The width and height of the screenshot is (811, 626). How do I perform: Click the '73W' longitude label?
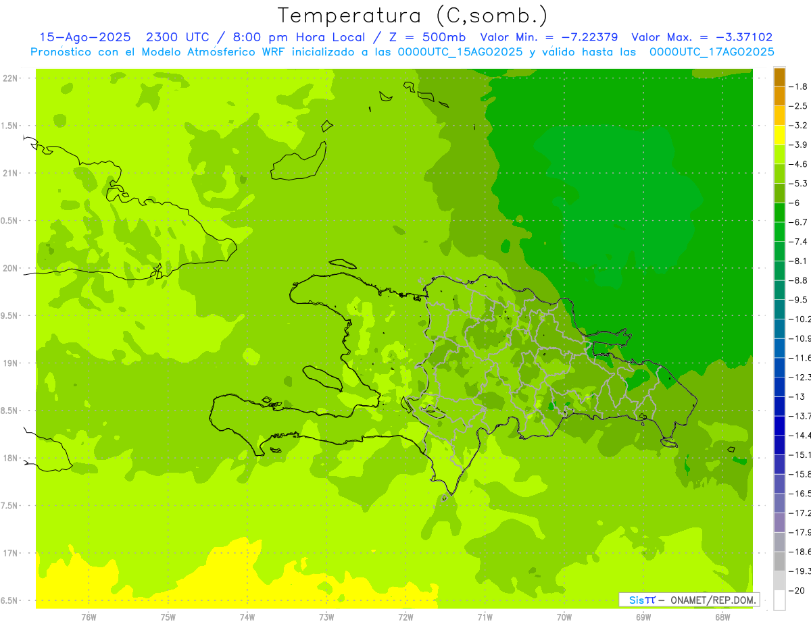pos(326,617)
